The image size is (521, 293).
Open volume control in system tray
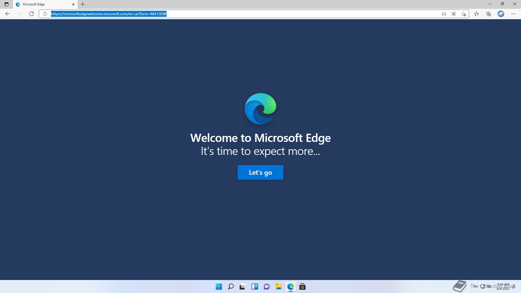[x=489, y=286]
